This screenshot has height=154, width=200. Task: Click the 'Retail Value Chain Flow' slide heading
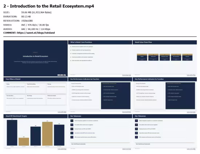(143, 42)
